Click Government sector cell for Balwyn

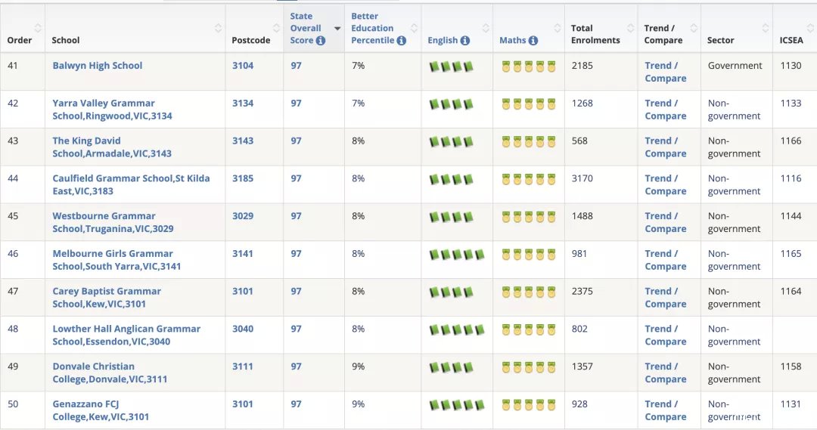735,66
